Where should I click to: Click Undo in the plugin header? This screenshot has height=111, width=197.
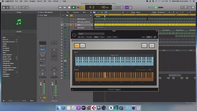click(109, 37)
